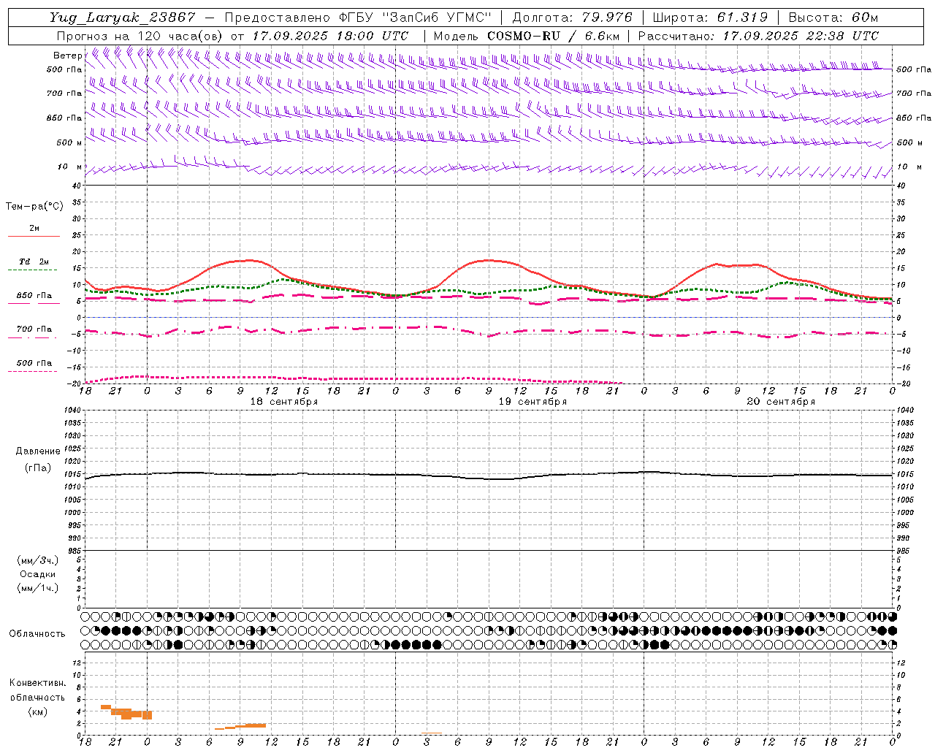Screen dimensions: 935x748
Task: Click the 2м temperature legend entry
Action: click(34, 229)
